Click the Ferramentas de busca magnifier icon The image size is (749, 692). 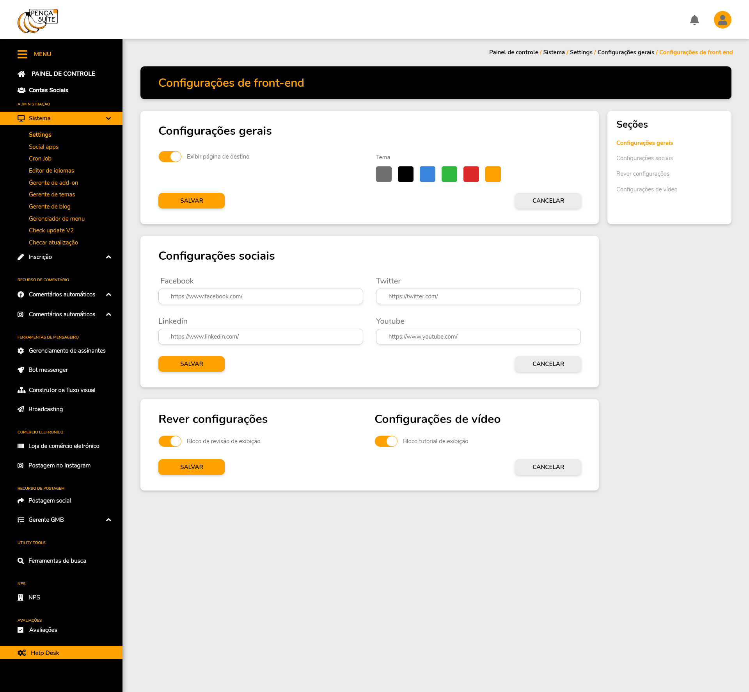pyautogui.click(x=21, y=561)
